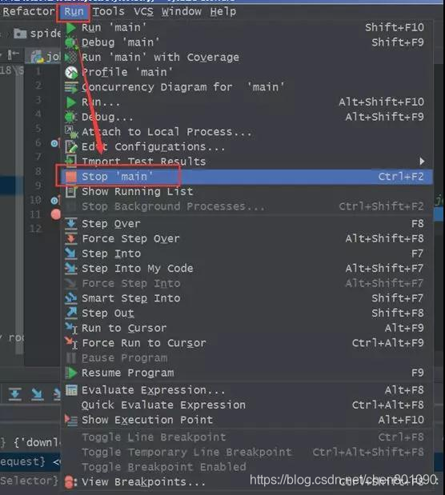Click View Breakpoints red dots icon
This screenshot has height=495, width=445.
[70, 482]
